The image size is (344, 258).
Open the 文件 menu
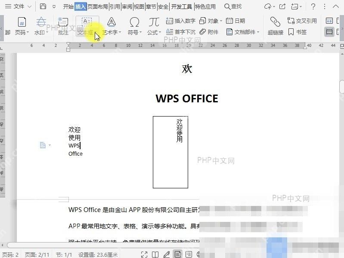tap(15, 6)
